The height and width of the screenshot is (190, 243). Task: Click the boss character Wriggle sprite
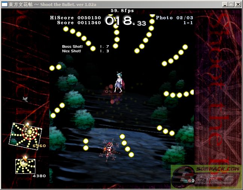coord(119,82)
